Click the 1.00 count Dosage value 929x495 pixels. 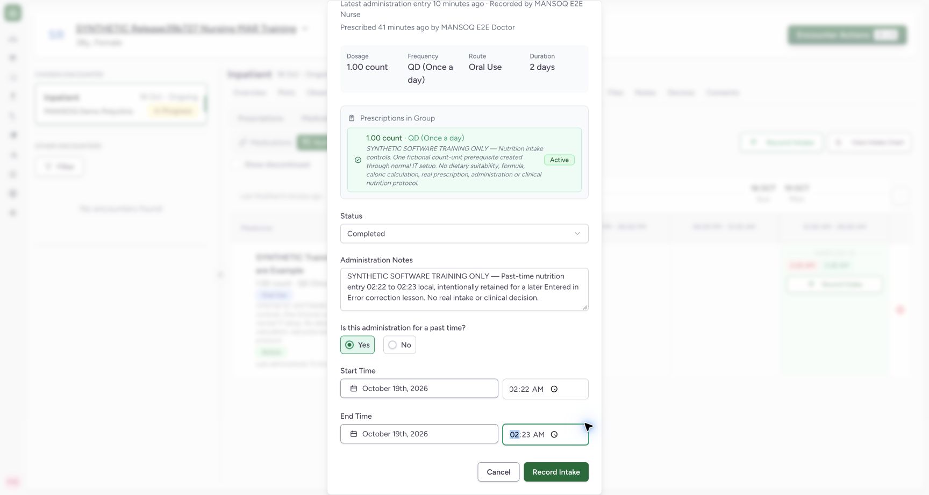point(367,67)
